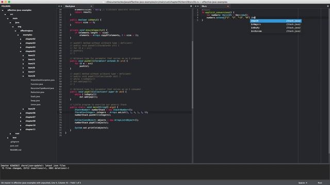Expand the chapter06 folder arrow
The width and height of the screenshot is (330, 185).
tap(21, 113)
